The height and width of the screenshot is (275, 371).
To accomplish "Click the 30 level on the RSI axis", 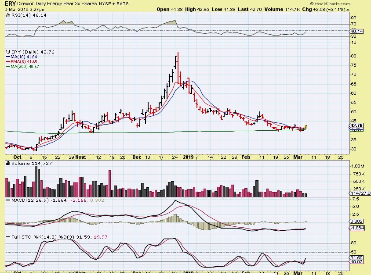I will tap(354, 36).
